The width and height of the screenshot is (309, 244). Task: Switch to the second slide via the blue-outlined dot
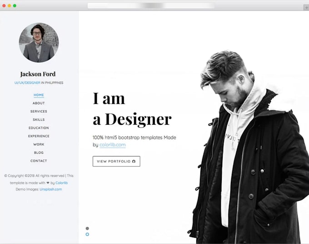click(87, 234)
